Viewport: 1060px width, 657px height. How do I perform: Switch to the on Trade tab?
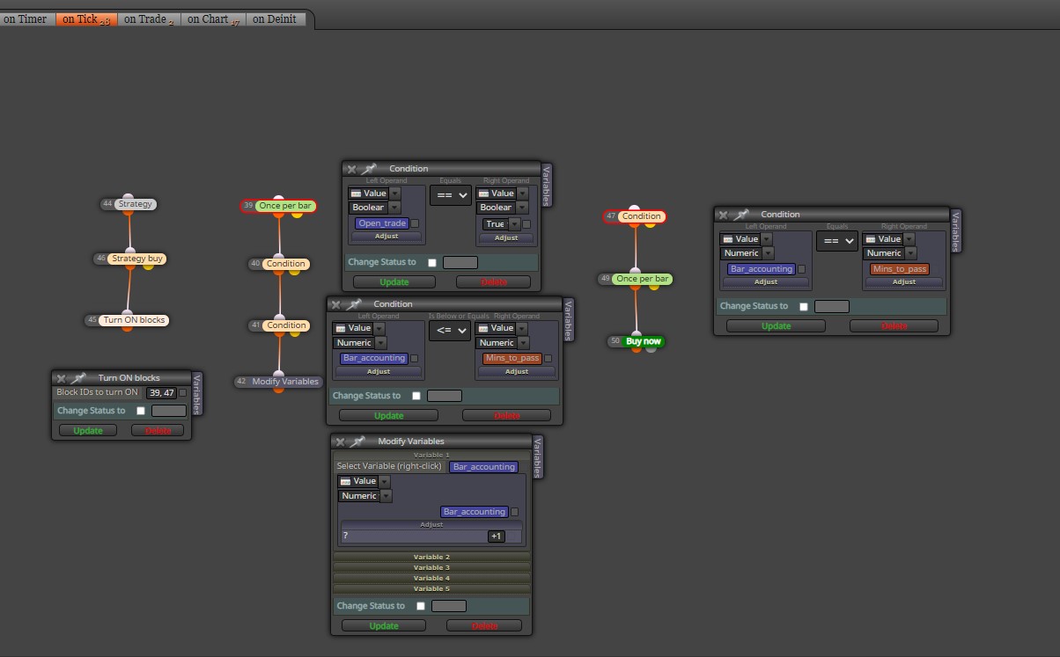click(149, 18)
